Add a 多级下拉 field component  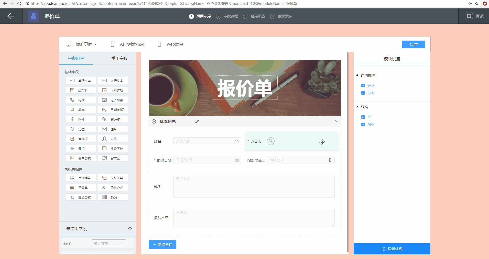point(113,149)
